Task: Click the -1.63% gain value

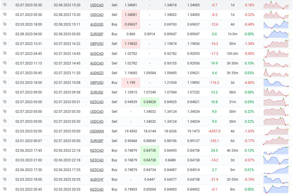Action: coord(249,131)
